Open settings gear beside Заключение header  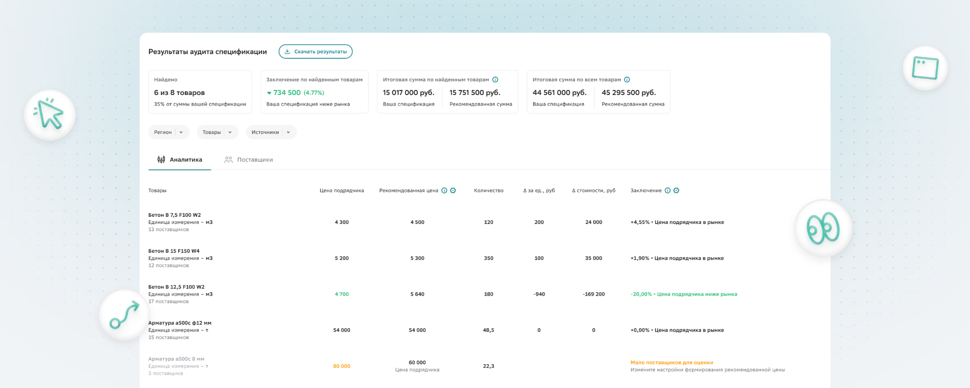coord(676,190)
